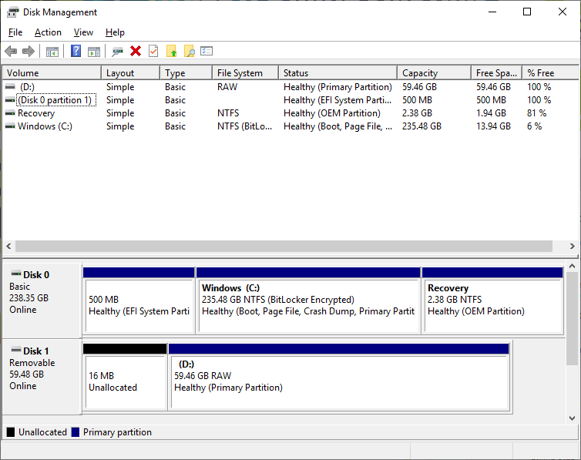Click the Forward arrow in toolbar
This screenshot has width=581, height=460.
point(29,52)
